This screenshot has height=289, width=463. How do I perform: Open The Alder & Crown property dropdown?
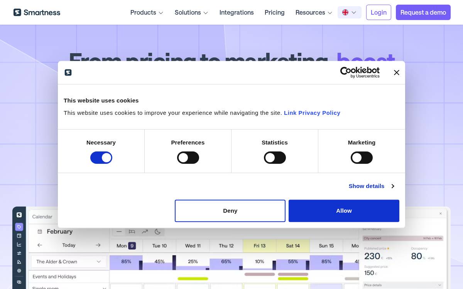(x=69, y=262)
